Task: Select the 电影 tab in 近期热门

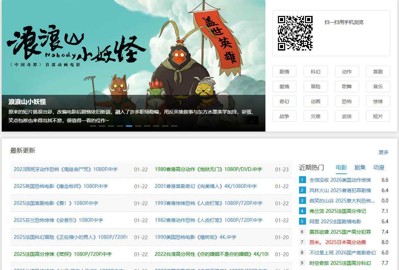Action: point(341,167)
